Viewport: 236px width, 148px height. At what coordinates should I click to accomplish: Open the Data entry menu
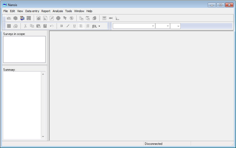[32, 11]
